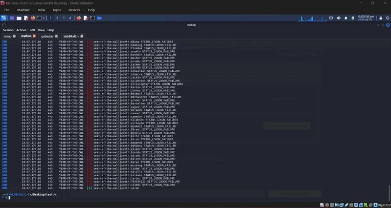Screen dimensions: 391x208
Task: Close the gobuster tab
Action: click(x=56, y=36)
